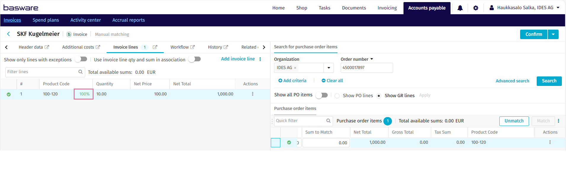Open invoice line 1 actions menu
Viewport: 566px width, 192px height.
pos(253,94)
